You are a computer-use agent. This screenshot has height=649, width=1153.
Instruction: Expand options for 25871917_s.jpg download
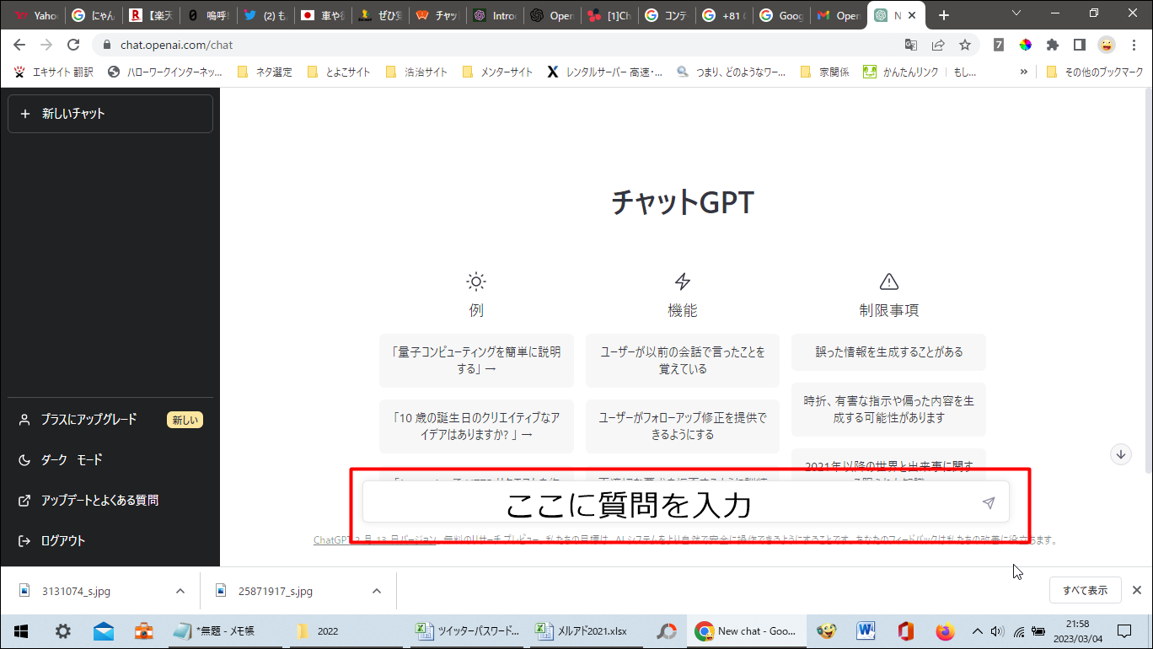[x=377, y=591]
